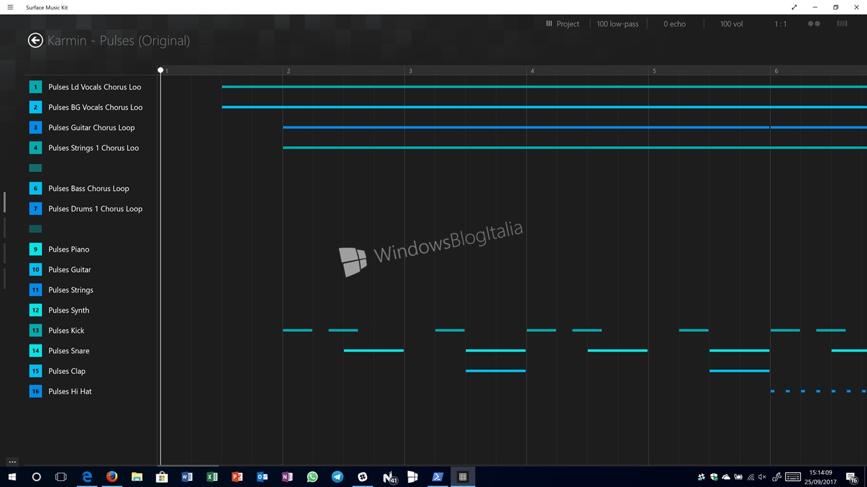Open Firefox from taskbar
The image size is (867, 487).
112,477
